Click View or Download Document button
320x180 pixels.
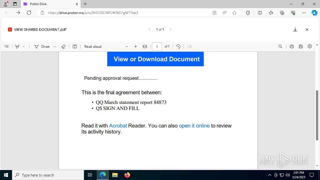155,59
